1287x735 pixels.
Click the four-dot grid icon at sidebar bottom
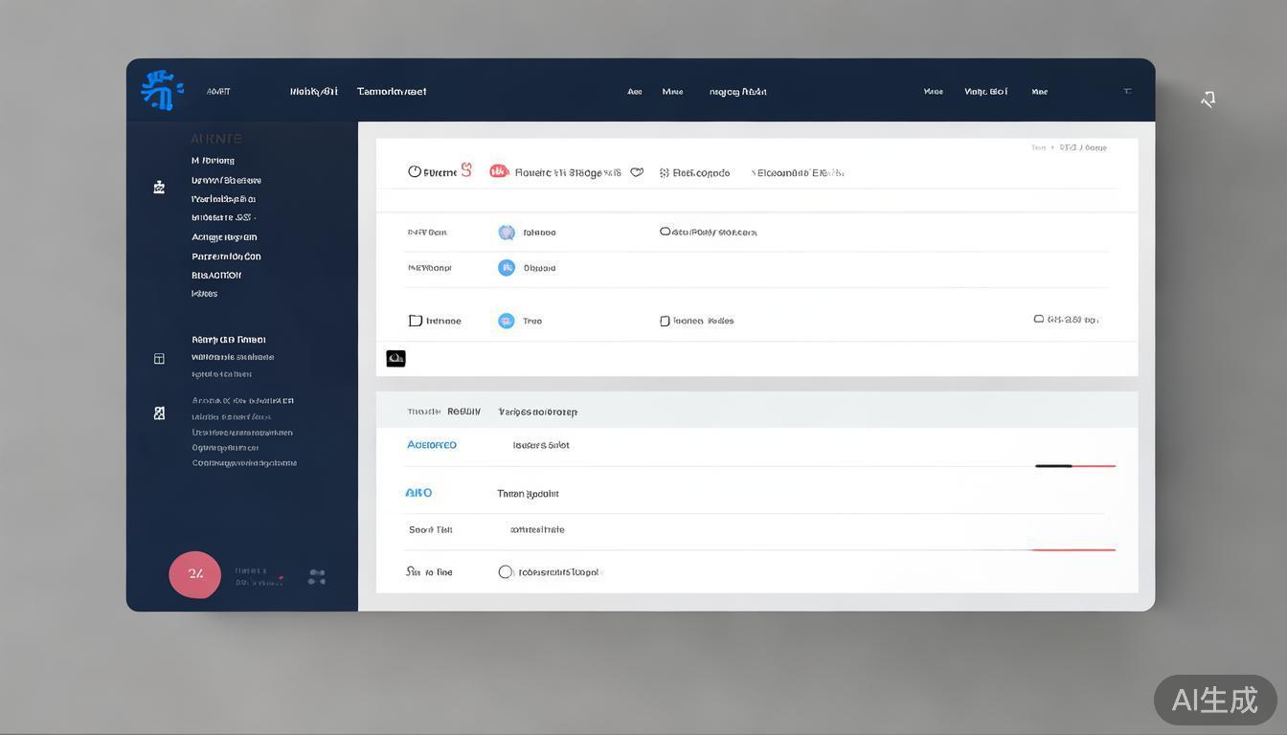[317, 577]
